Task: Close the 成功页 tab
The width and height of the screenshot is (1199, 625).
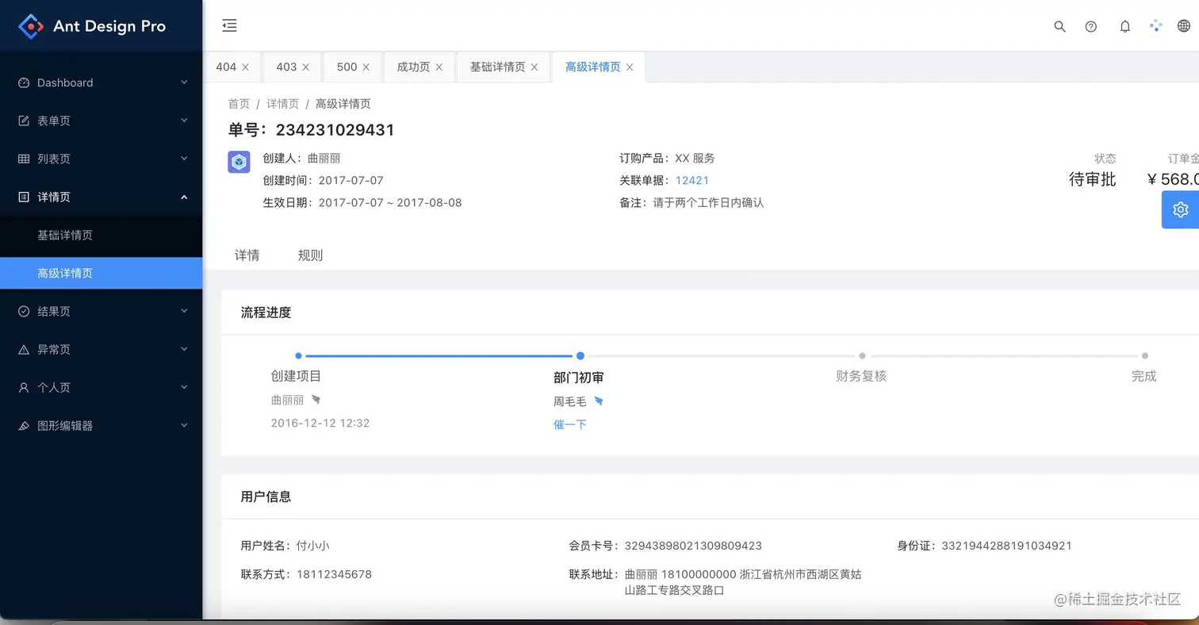Action: coord(439,67)
